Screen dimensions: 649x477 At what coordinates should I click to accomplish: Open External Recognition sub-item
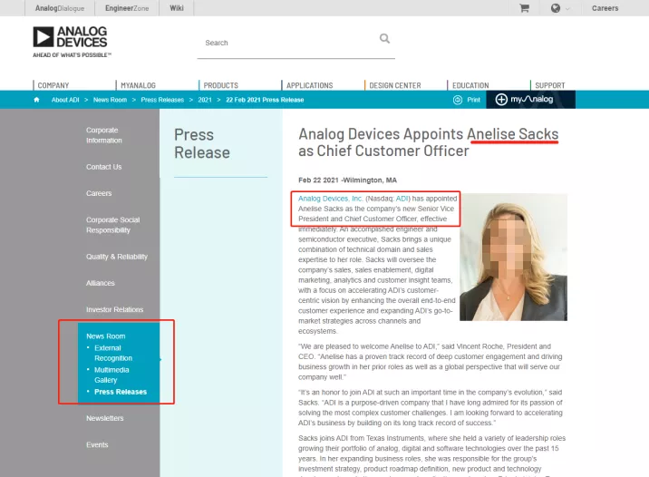113,353
